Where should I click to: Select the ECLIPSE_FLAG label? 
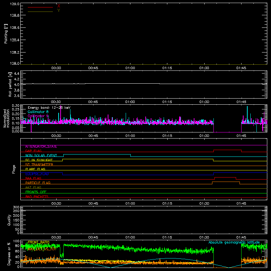tap(37, 174)
